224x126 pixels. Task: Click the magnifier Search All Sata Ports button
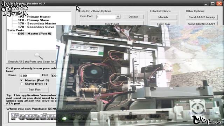coord(31,58)
